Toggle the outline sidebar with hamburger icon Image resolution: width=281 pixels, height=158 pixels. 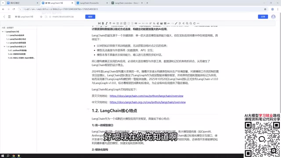9,17
